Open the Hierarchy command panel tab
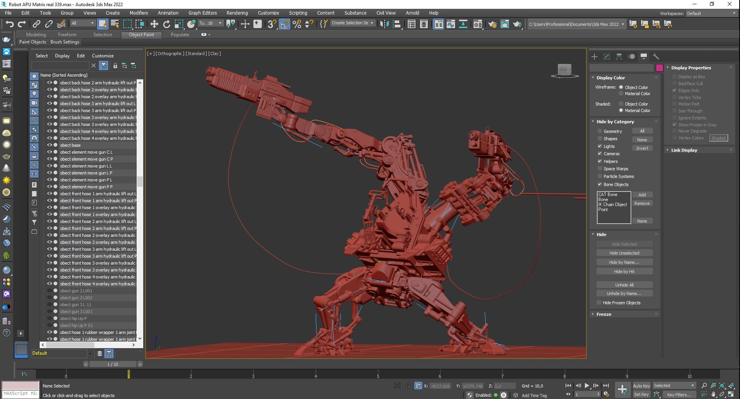Image resolution: width=740 pixels, height=399 pixels. (x=619, y=57)
